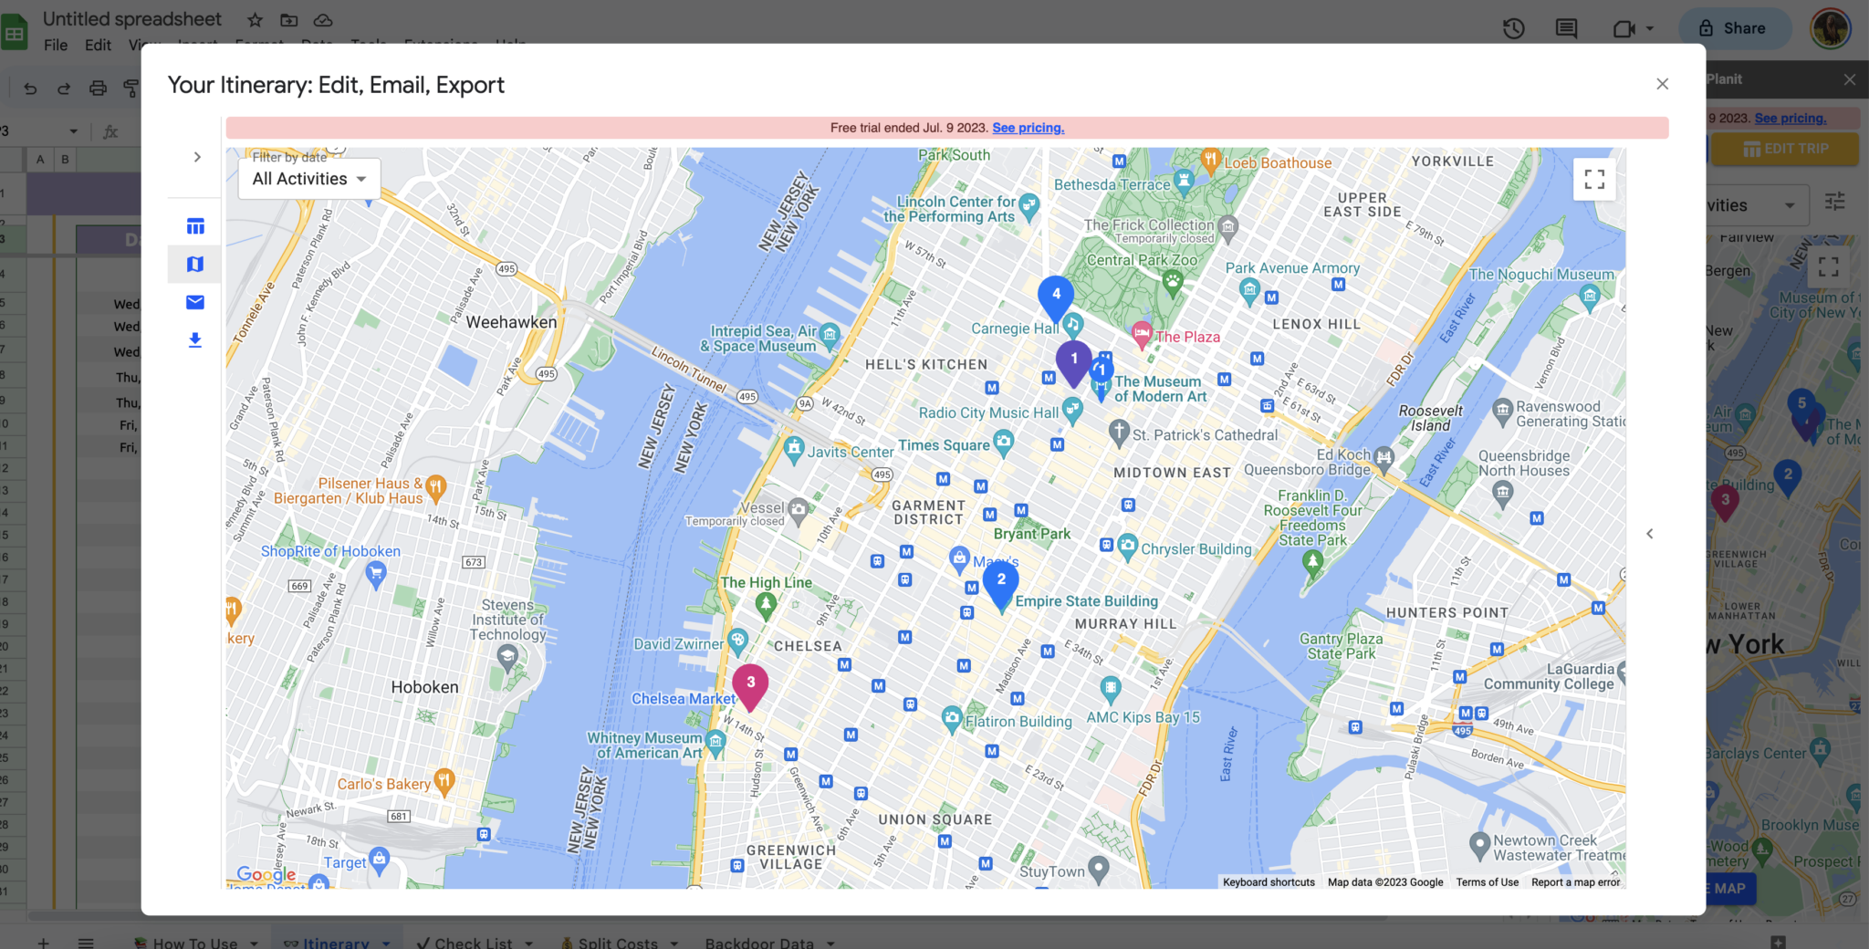Star the Untitled spreadsheet
The image size is (1869, 949).
pos(256,20)
